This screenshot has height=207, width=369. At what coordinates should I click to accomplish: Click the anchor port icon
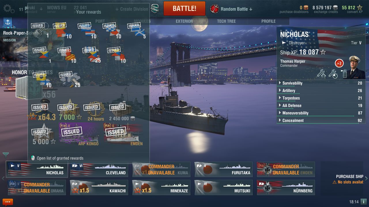(x=8, y=22)
